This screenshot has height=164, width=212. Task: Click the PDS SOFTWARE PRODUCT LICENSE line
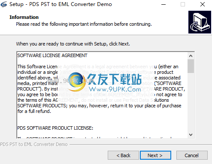[x=55, y=128]
